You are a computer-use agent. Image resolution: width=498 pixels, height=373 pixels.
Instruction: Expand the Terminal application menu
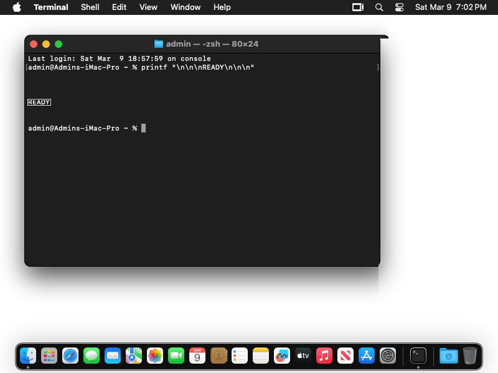[x=51, y=7]
